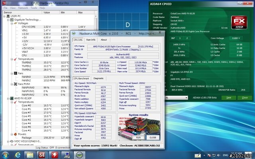
Task: Collapse the Gigabyte Temperatures group
Action: (x=12, y=59)
